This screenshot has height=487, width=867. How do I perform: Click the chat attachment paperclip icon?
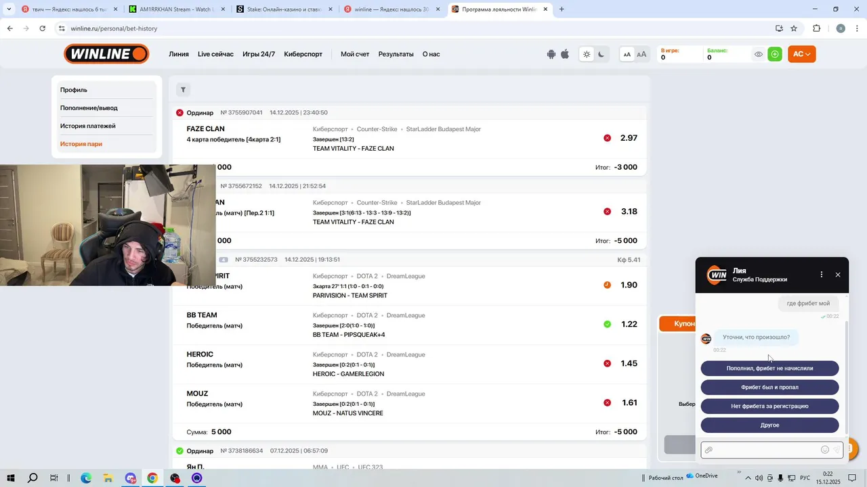[709, 450]
